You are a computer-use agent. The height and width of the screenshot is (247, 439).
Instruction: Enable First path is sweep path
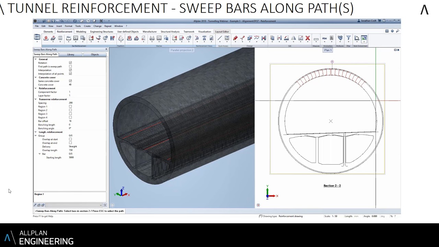[70, 67]
